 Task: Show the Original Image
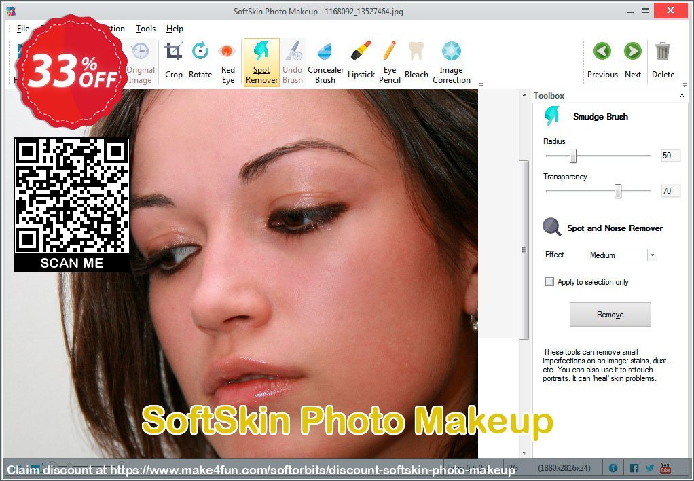click(141, 62)
